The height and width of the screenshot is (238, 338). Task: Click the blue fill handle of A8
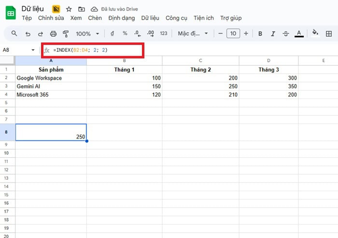[86, 141]
